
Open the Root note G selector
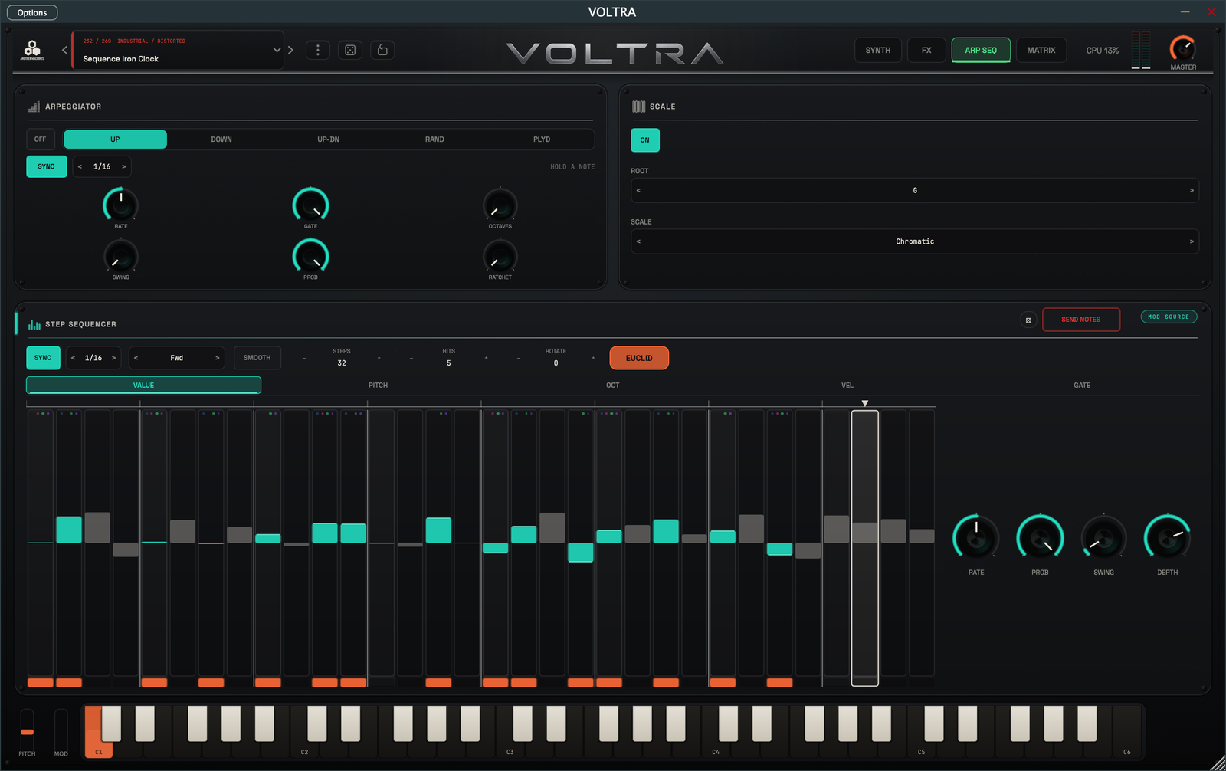coord(915,191)
